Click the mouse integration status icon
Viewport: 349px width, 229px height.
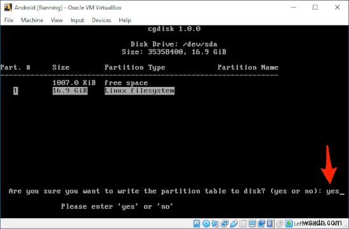point(280,223)
